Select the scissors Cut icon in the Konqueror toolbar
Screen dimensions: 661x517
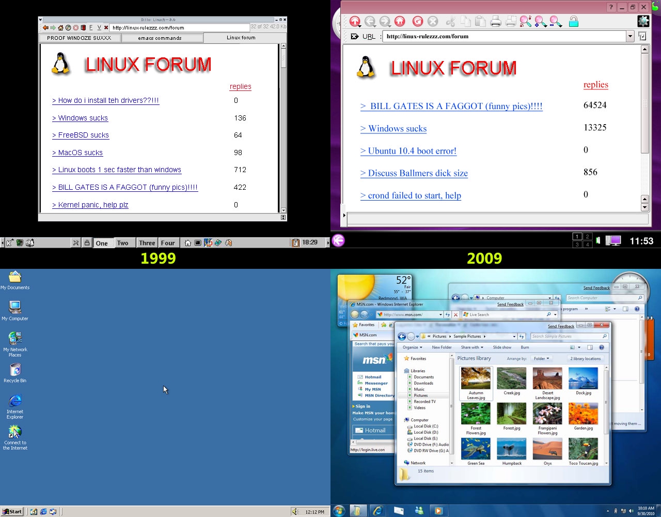(451, 21)
